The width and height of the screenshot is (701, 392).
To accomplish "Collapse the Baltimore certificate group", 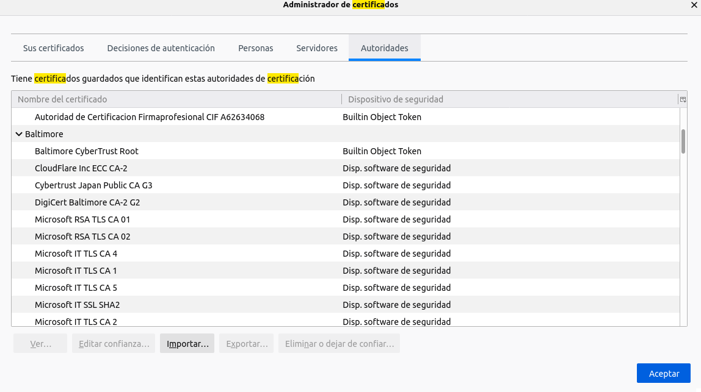I will point(19,134).
